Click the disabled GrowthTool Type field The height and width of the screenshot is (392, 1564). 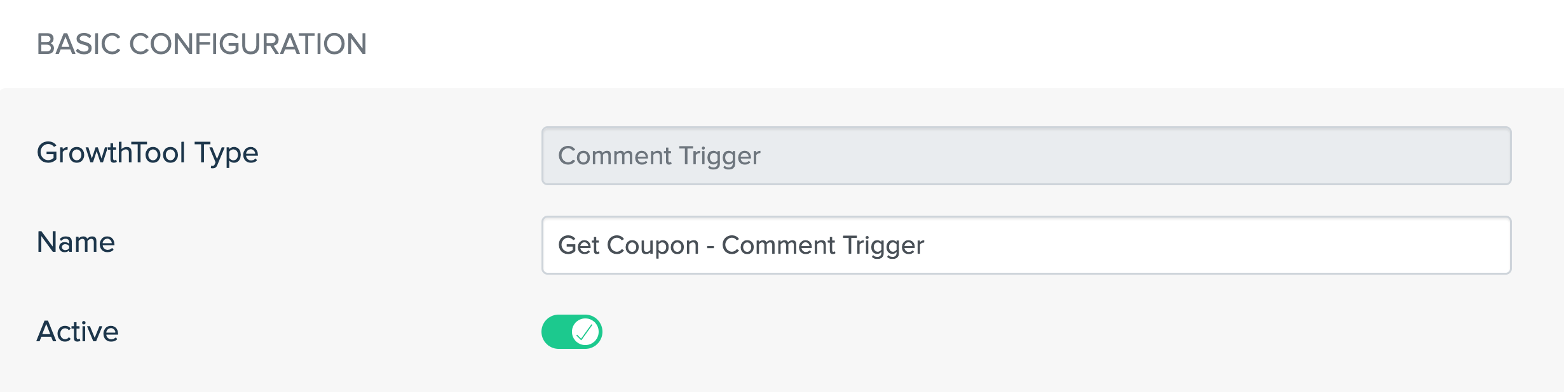(x=1025, y=156)
